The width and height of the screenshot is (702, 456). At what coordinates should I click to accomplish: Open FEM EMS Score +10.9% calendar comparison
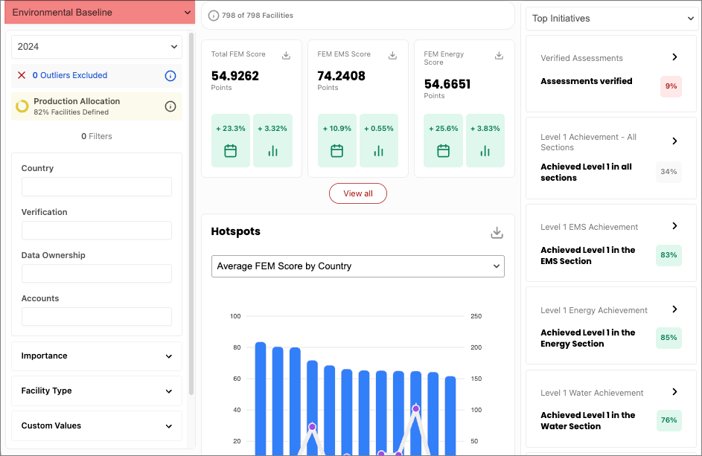(337, 141)
